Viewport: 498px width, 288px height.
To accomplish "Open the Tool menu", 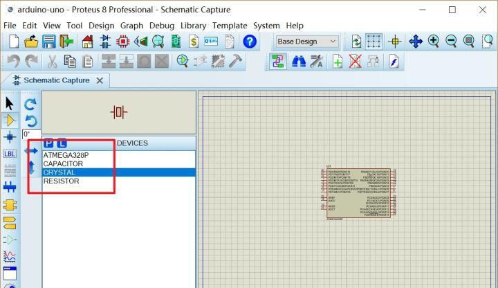I will click(75, 26).
